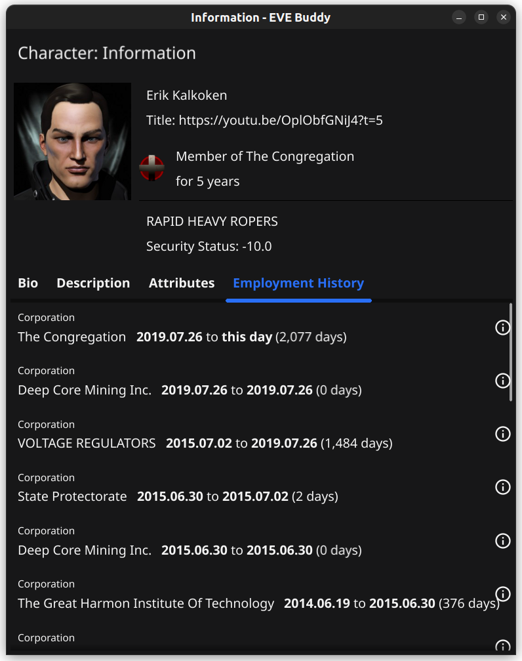Open the Description tab
This screenshot has height=661, width=522.
93,283
